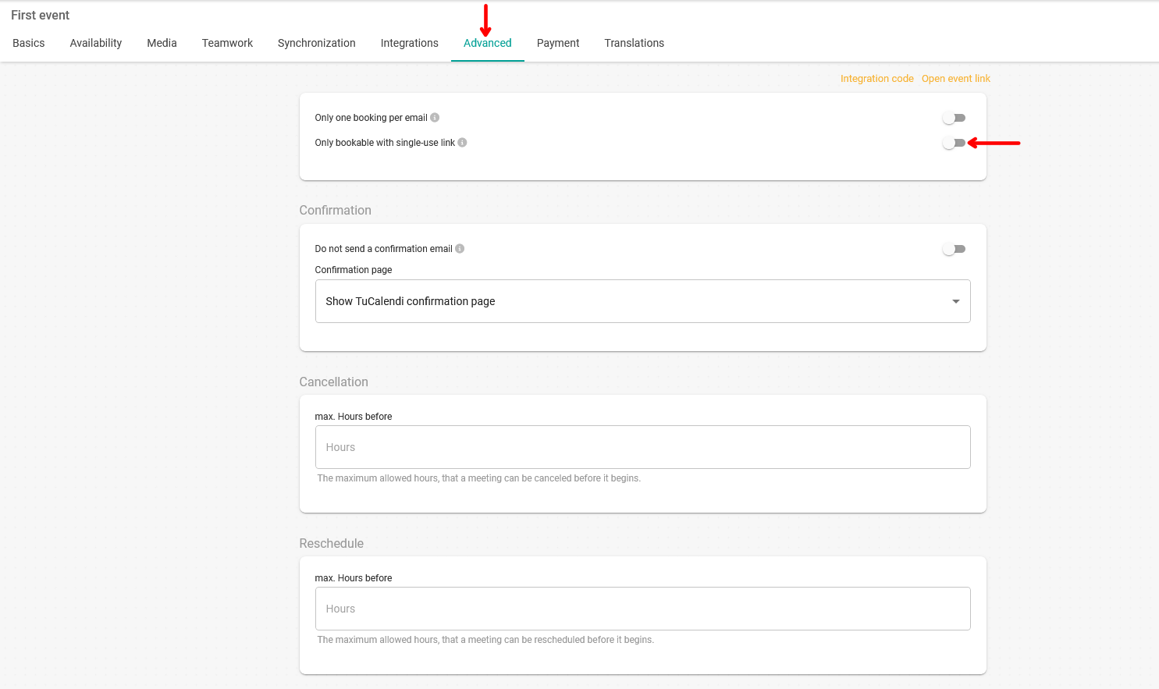Click info icon beside Only one booking per email

tap(435, 118)
